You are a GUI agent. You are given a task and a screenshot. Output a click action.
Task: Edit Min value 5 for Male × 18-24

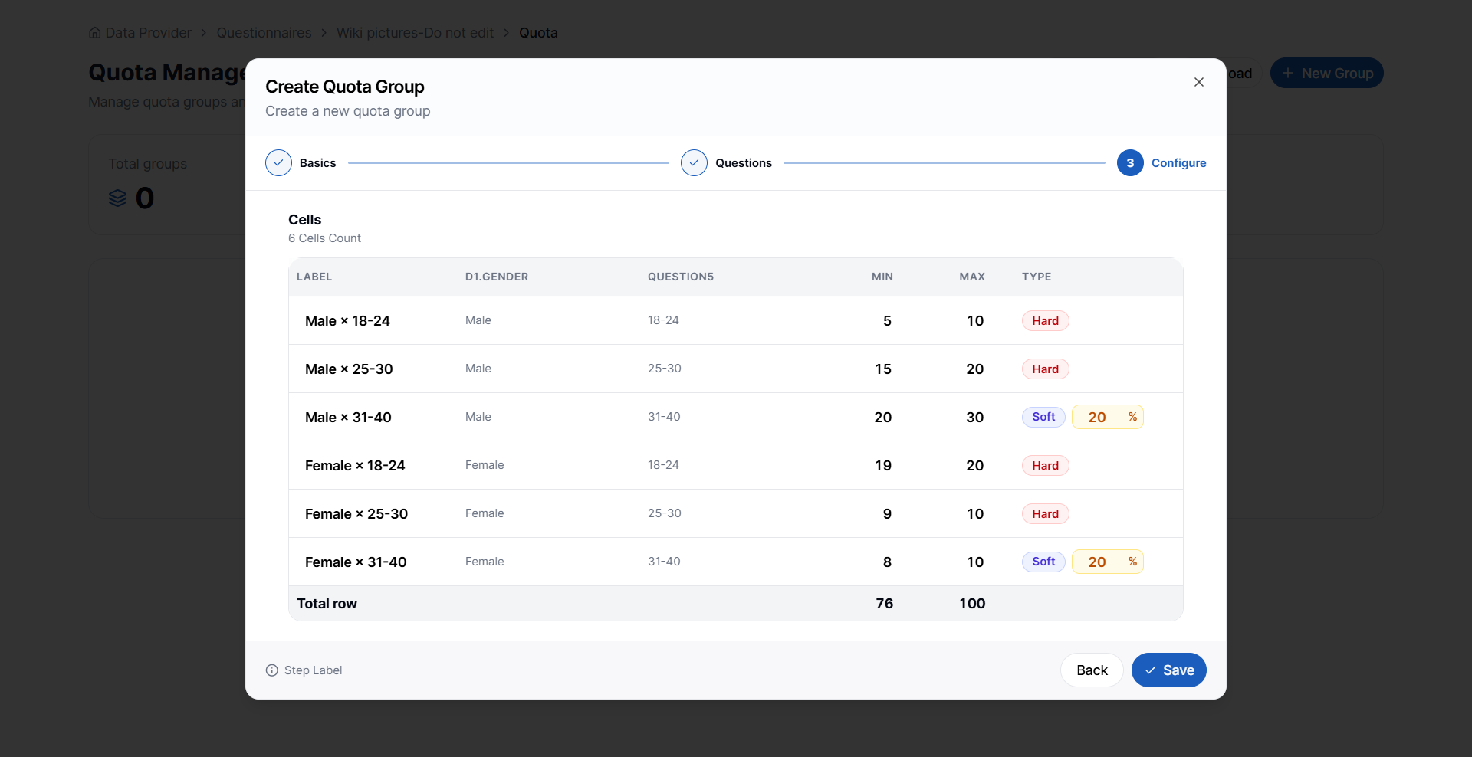(887, 321)
